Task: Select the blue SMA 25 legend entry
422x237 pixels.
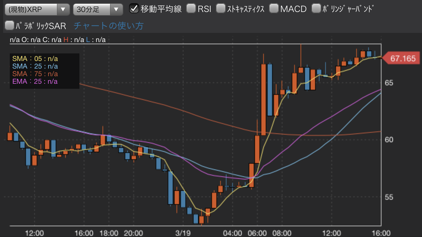Action: point(35,66)
